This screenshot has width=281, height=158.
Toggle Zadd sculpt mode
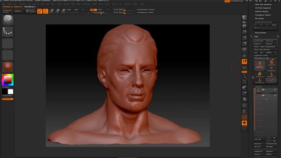93,10
